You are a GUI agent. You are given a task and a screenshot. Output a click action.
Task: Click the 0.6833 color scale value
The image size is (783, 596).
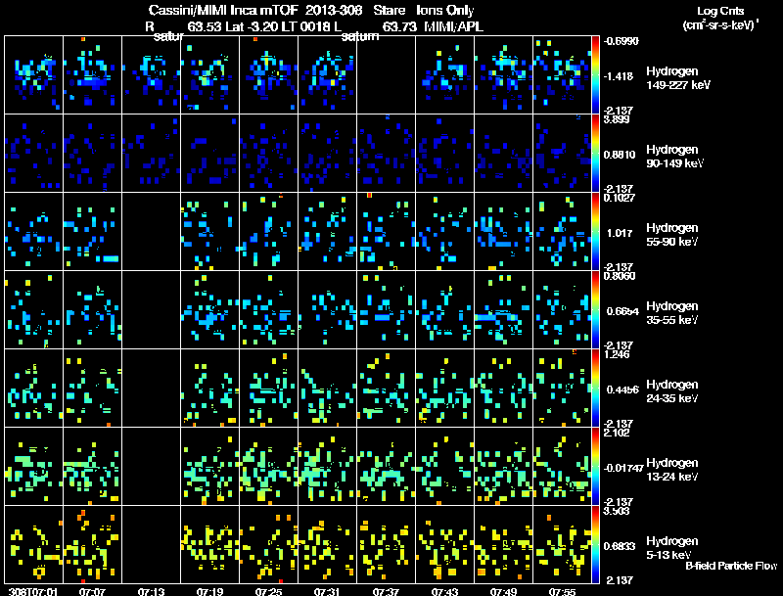pos(620,546)
